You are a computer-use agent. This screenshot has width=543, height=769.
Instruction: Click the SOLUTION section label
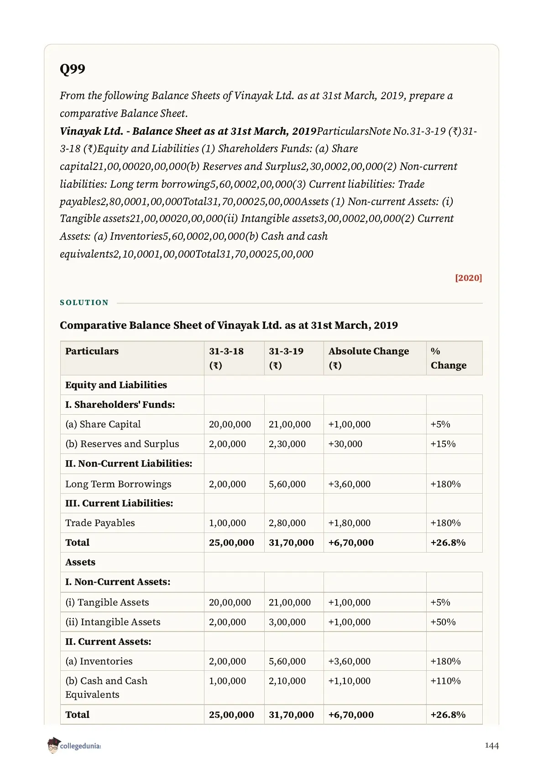(84, 303)
